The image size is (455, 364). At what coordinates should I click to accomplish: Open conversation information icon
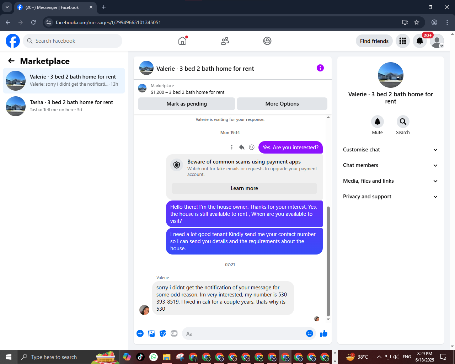[320, 68]
